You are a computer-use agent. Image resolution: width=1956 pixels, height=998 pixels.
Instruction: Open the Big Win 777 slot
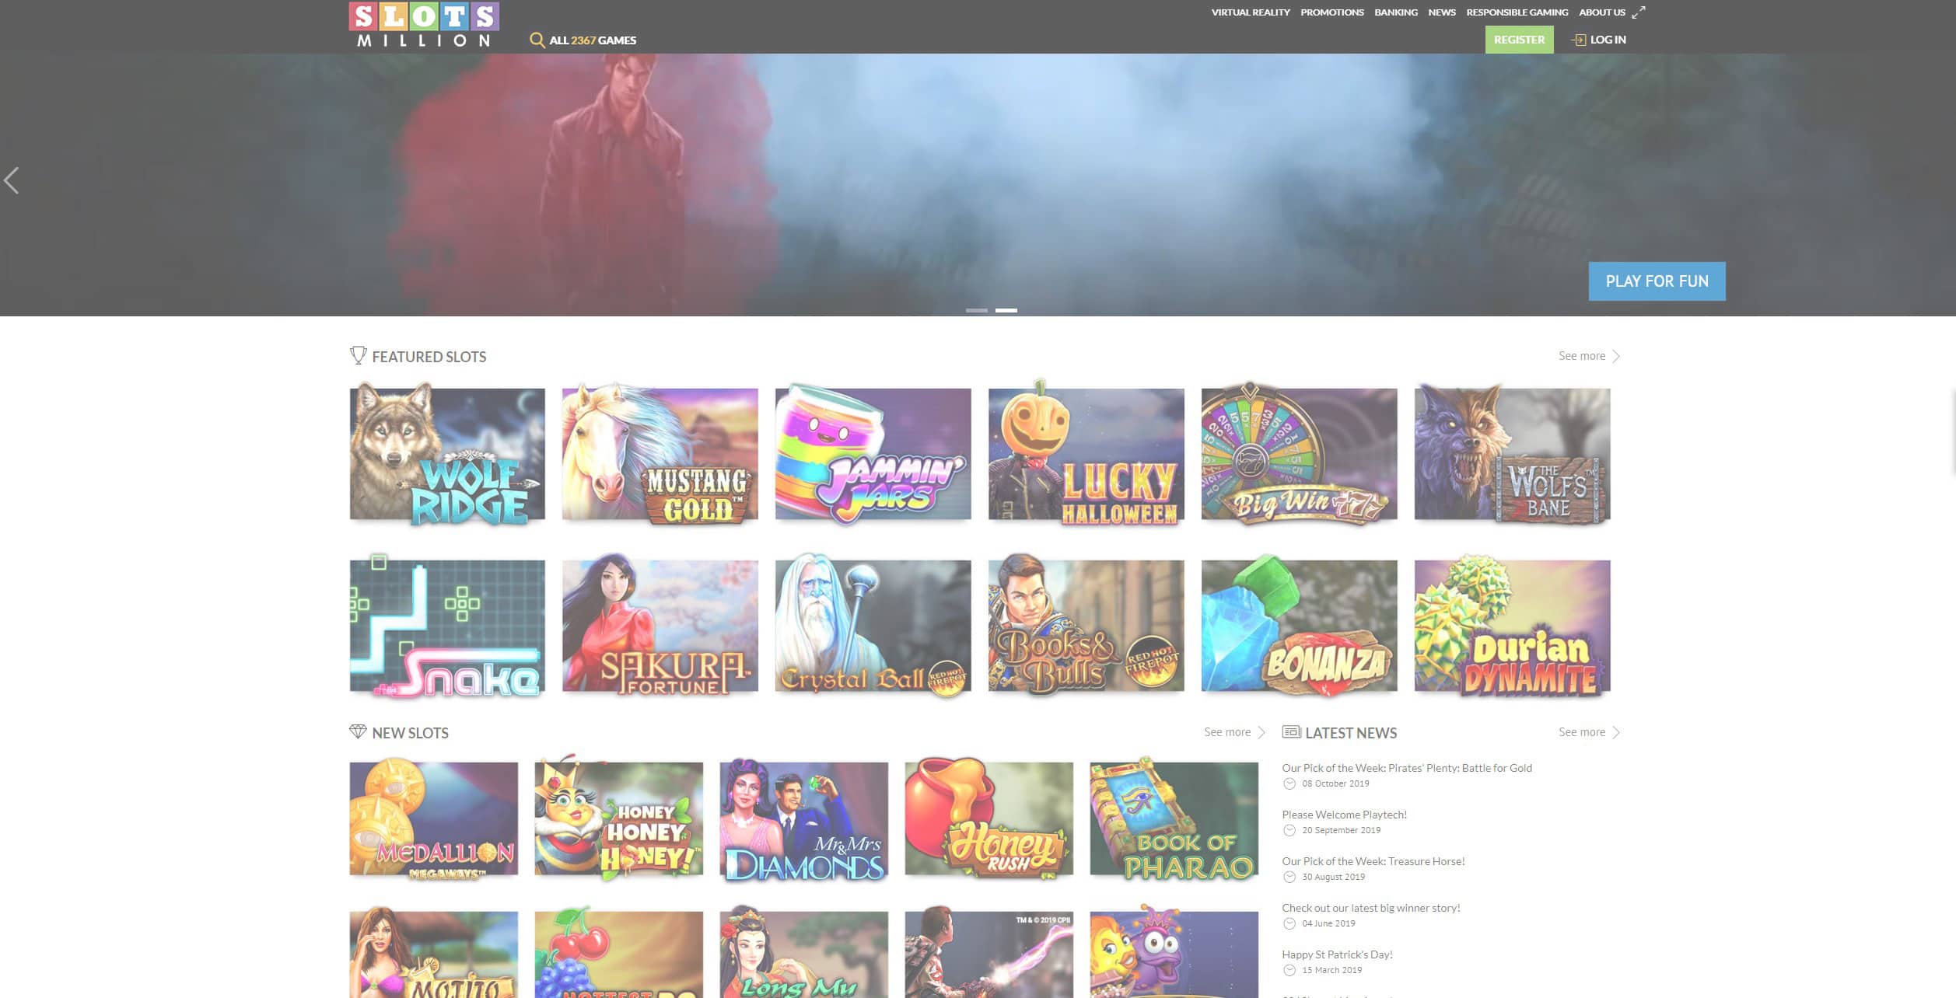1300,454
